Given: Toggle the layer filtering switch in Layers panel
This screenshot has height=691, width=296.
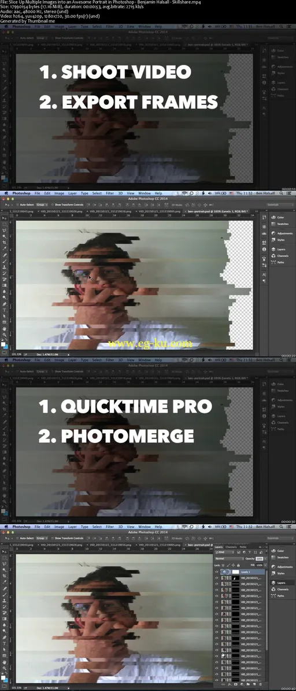Looking at the screenshot, I should pyautogui.click(x=267, y=551).
